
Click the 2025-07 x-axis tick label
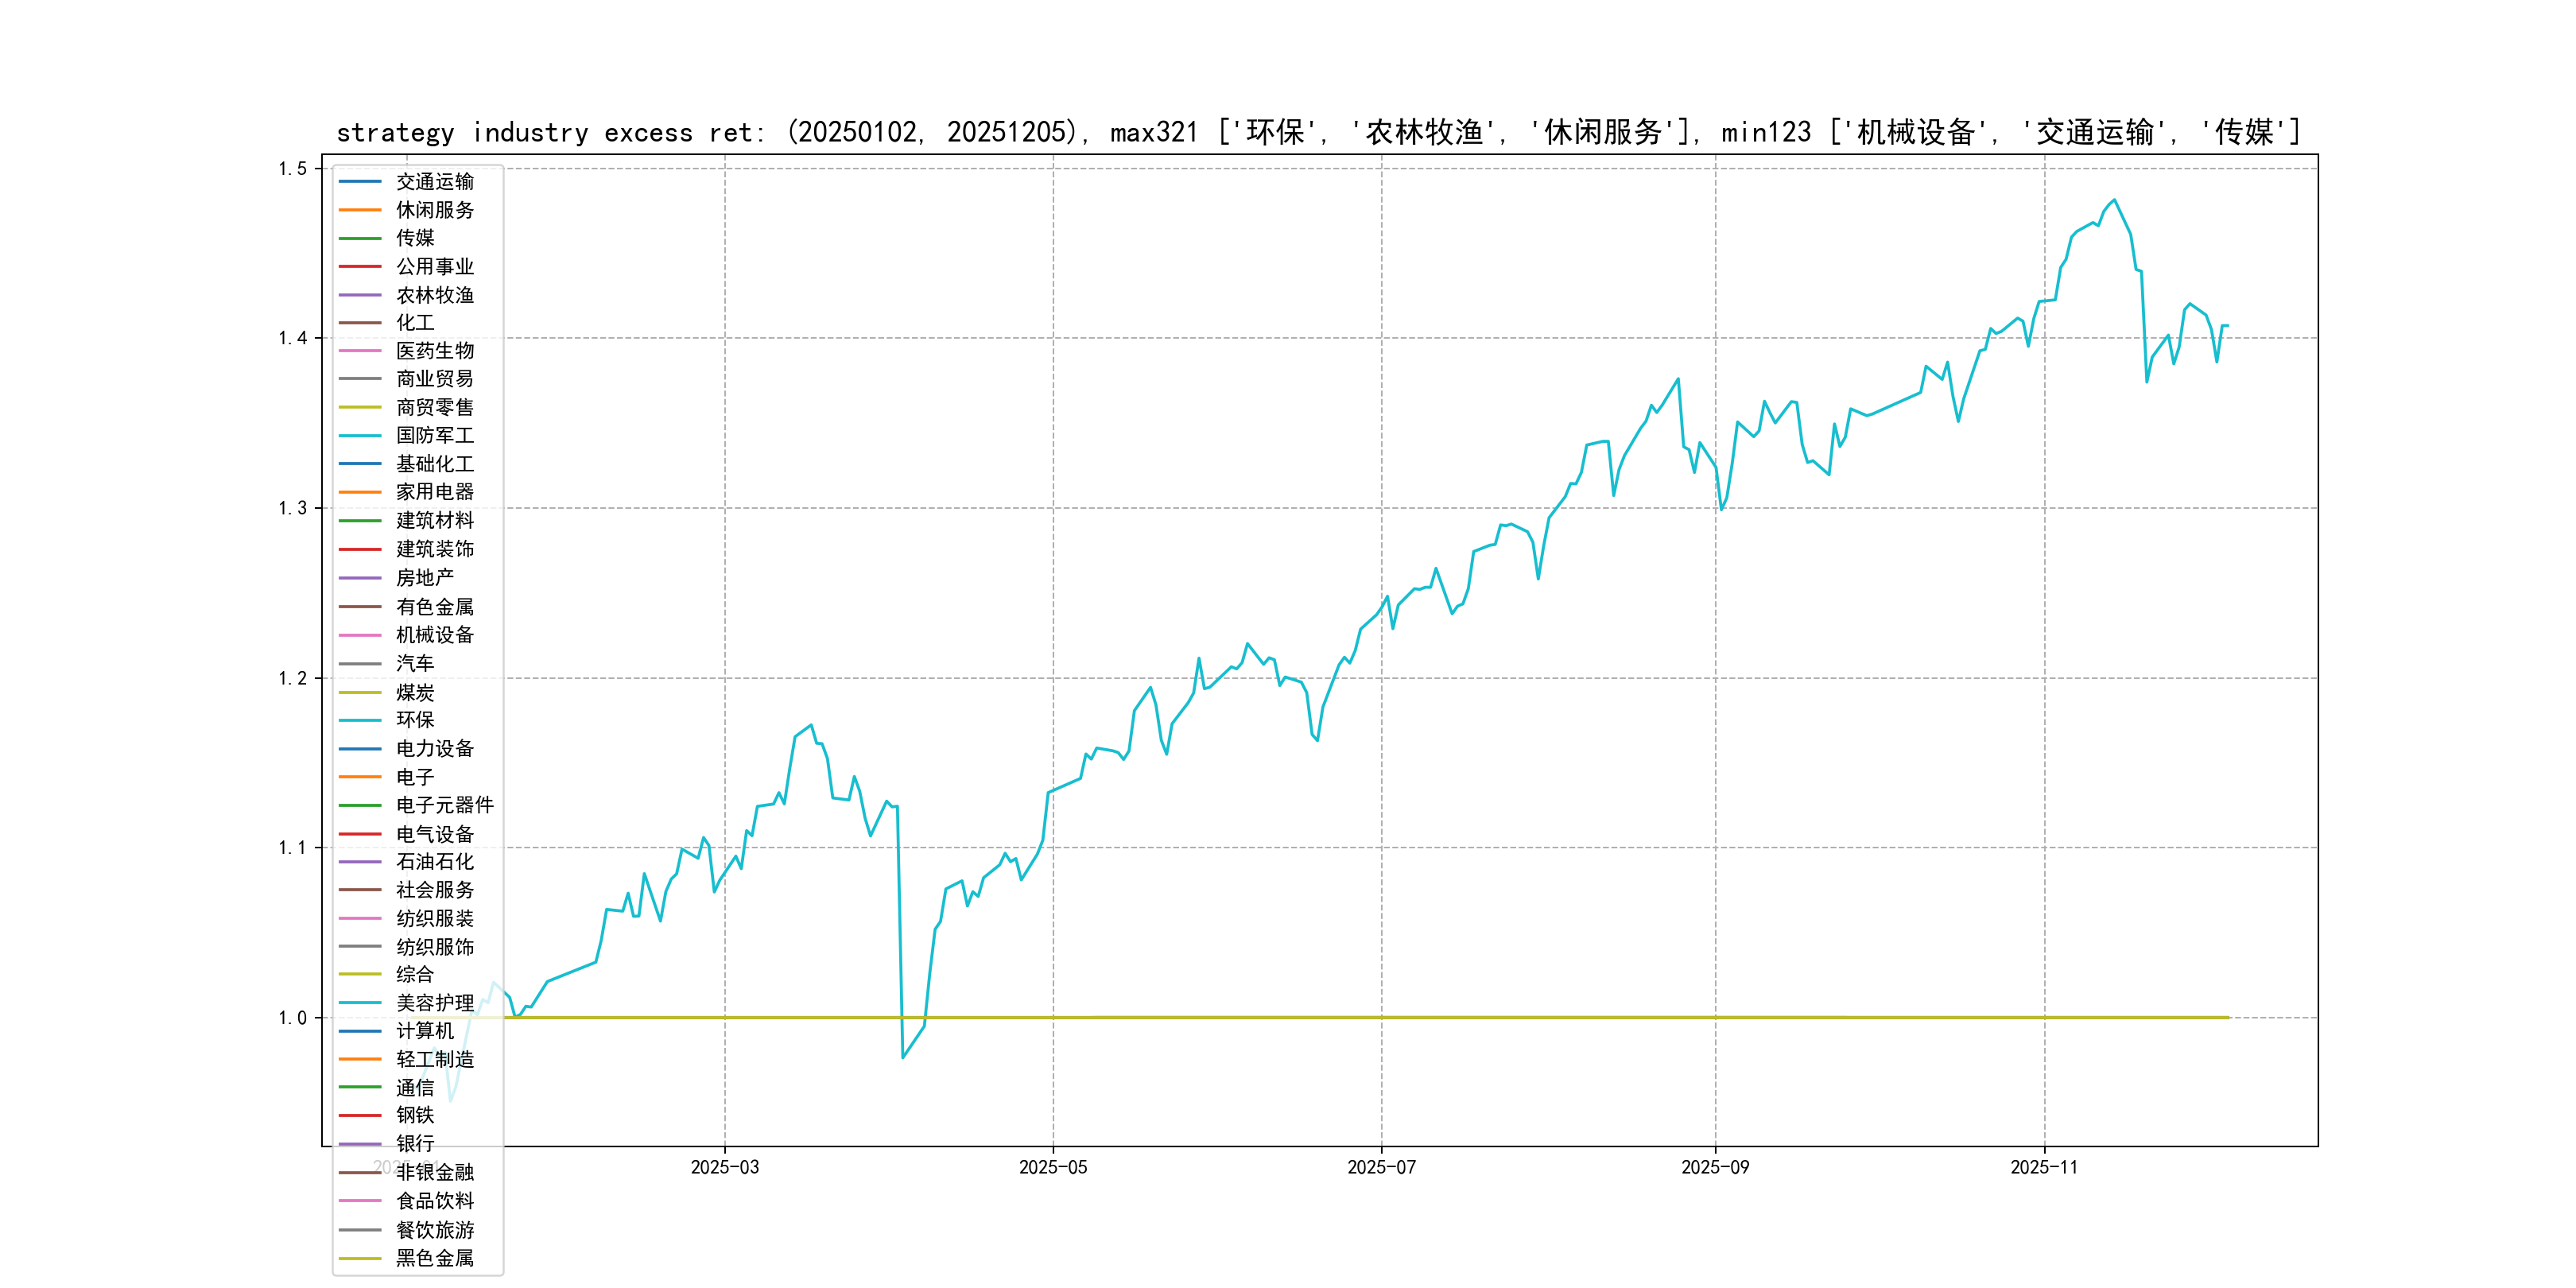pyautogui.click(x=1381, y=1167)
